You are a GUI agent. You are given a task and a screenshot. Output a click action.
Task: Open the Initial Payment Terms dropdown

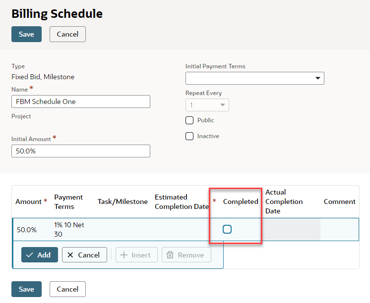click(255, 78)
